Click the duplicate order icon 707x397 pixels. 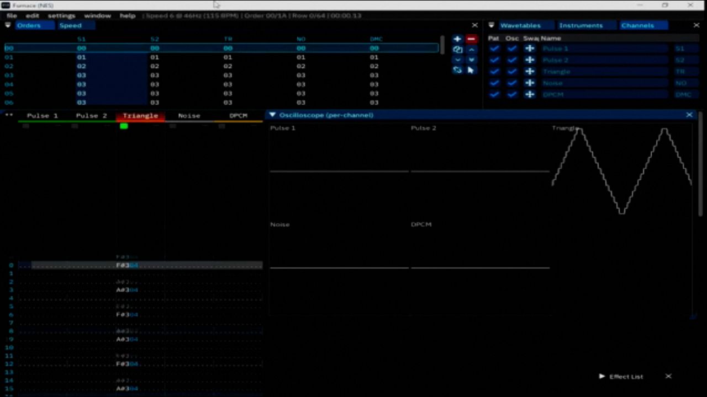tap(457, 50)
